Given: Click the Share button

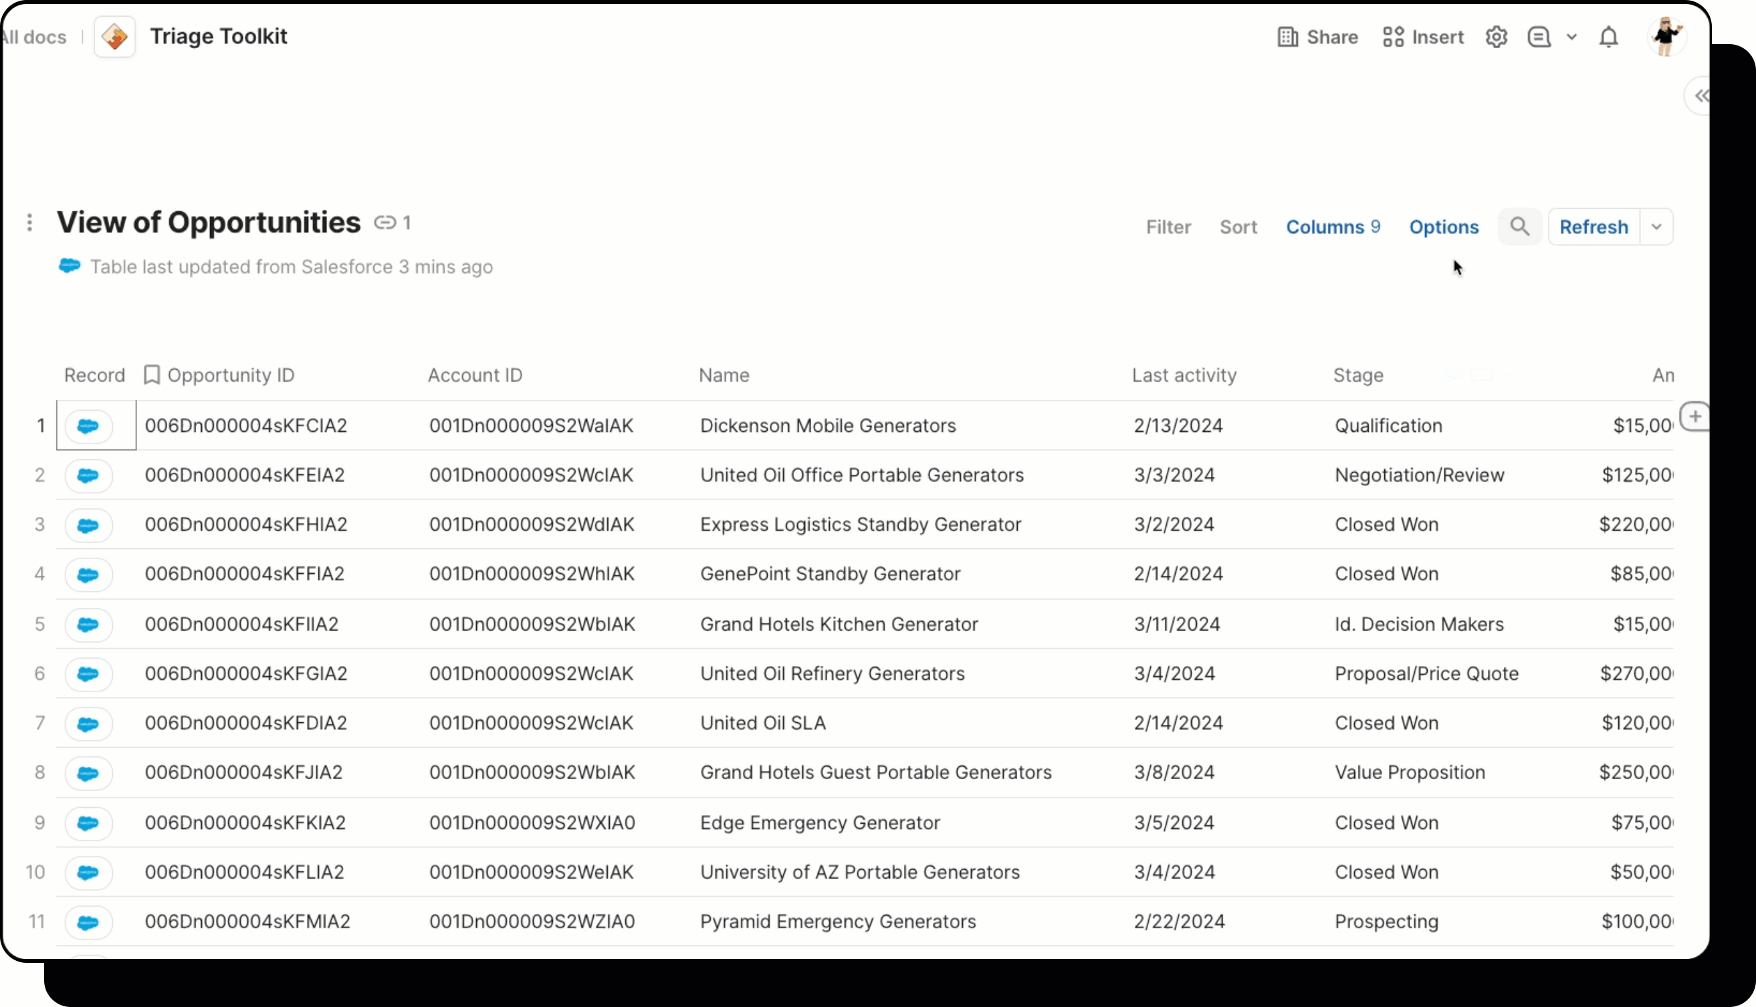Looking at the screenshot, I should coord(1317,37).
